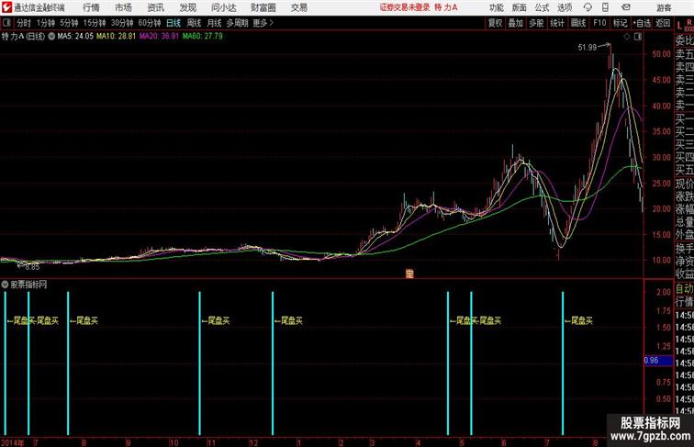Click the 多股 multi-stock button

click(x=536, y=23)
